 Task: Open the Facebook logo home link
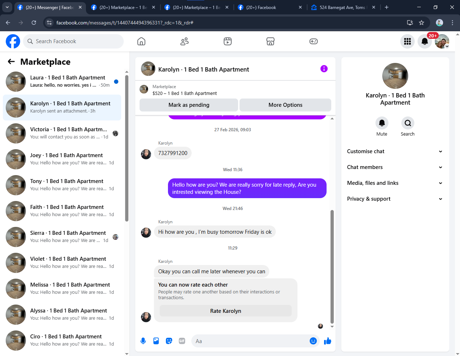[13, 41]
